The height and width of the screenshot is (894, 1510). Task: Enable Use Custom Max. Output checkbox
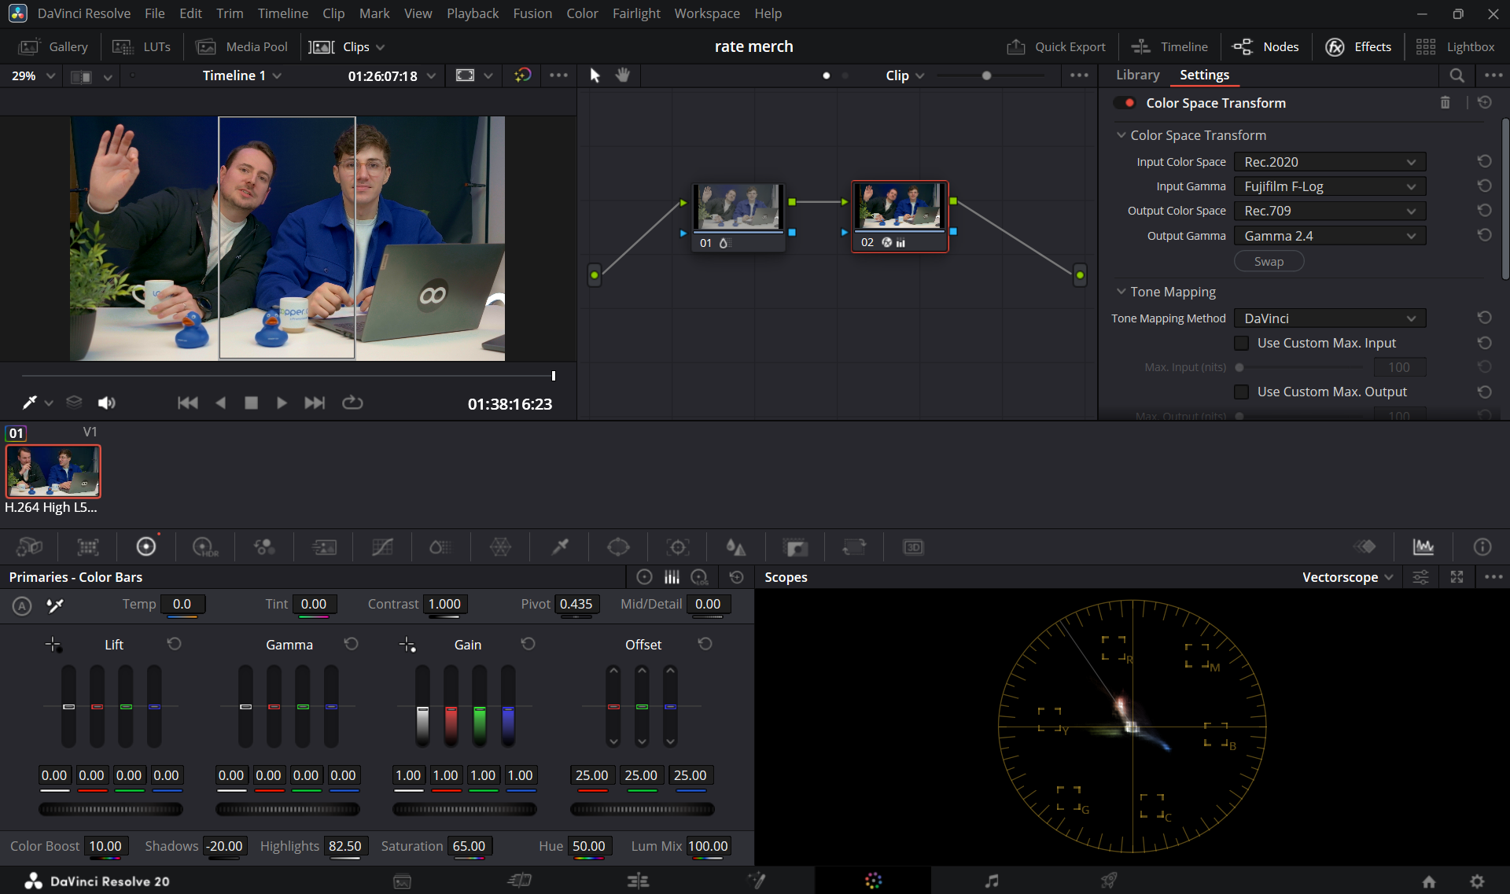pyautogui.click(x=1242, y=392)
